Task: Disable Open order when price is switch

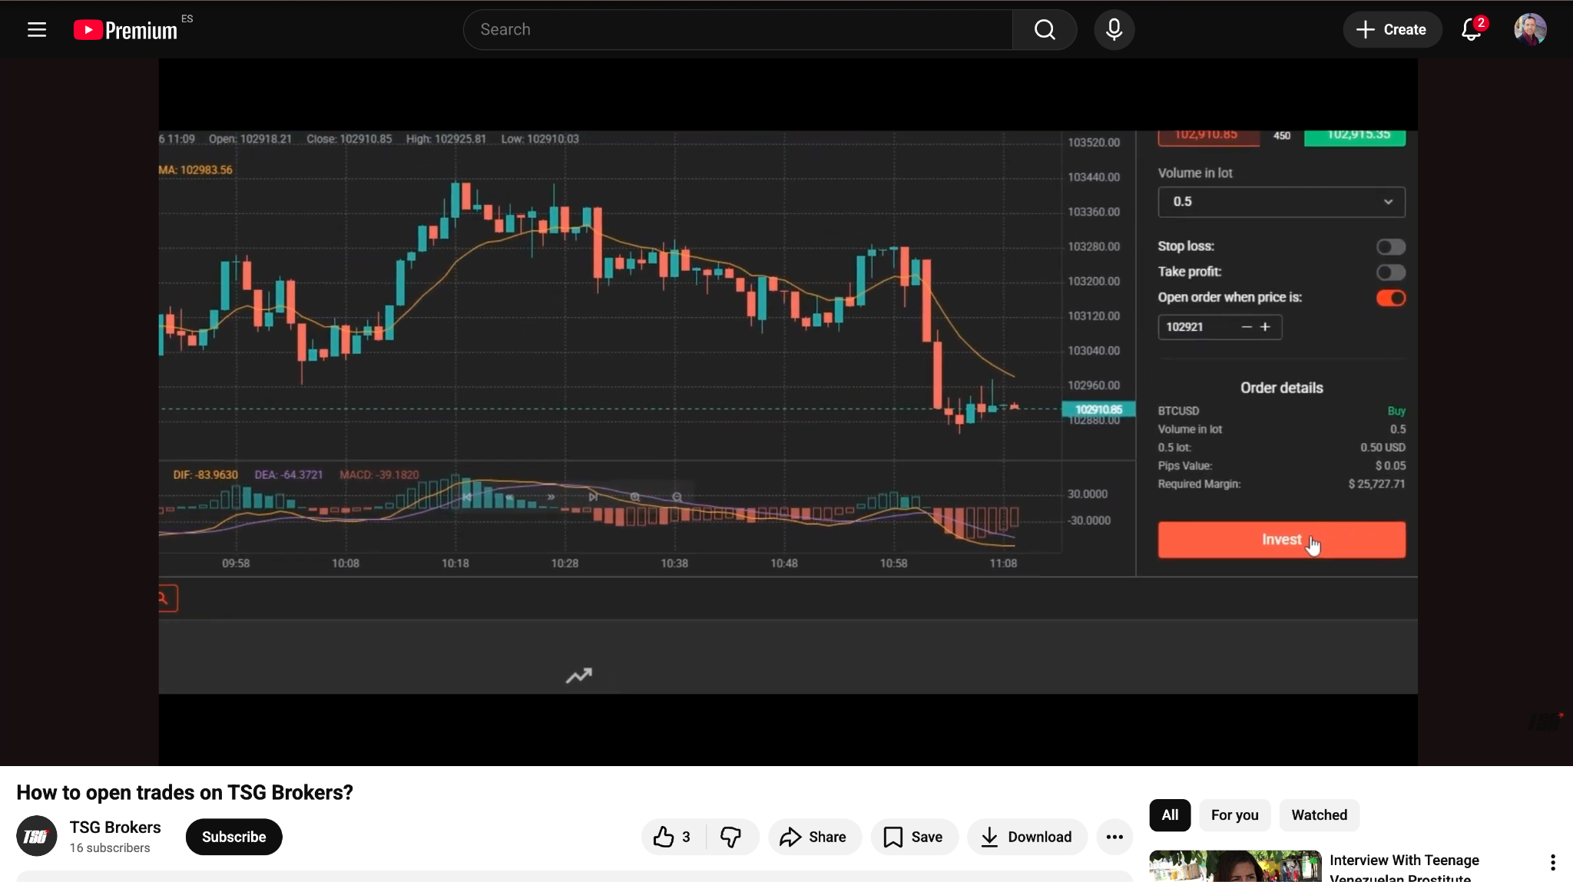Action: click(x=1391, y=298)
